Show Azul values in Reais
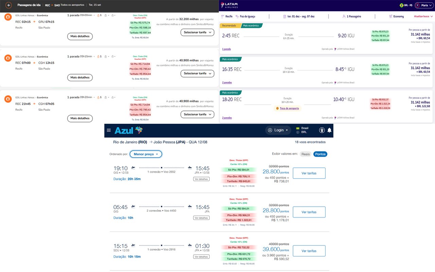The image size is (435, 272). [306, 154]
